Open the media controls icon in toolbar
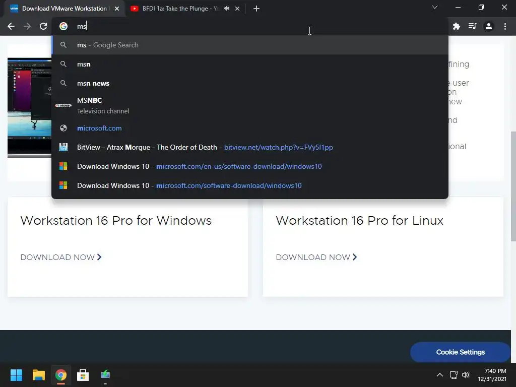Image resolution: width=516 pixels, height=387 pixels. [x=473, y=26]
